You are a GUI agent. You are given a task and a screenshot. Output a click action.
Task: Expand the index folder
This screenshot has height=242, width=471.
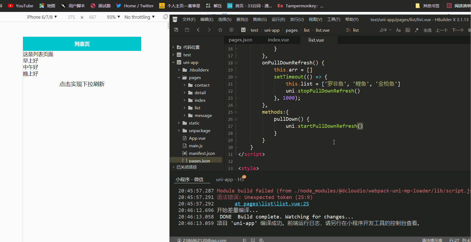185,100
